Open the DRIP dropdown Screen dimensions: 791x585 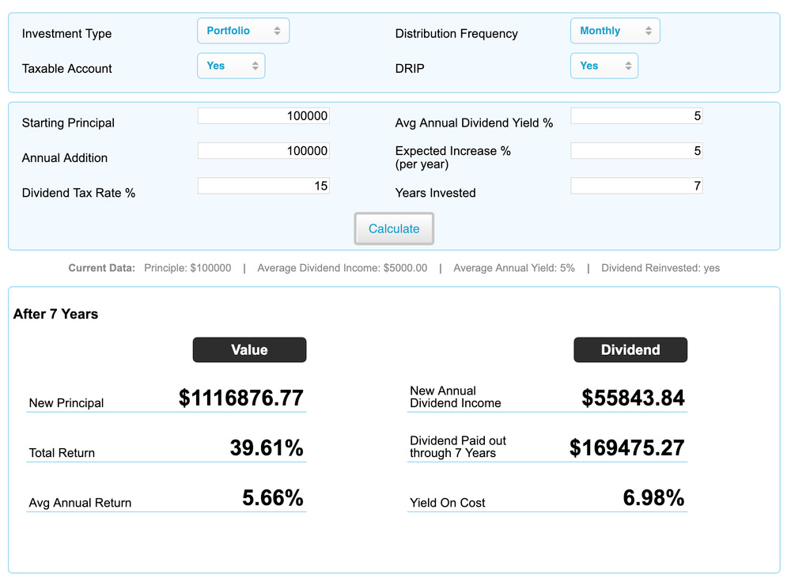click(604, 66)
